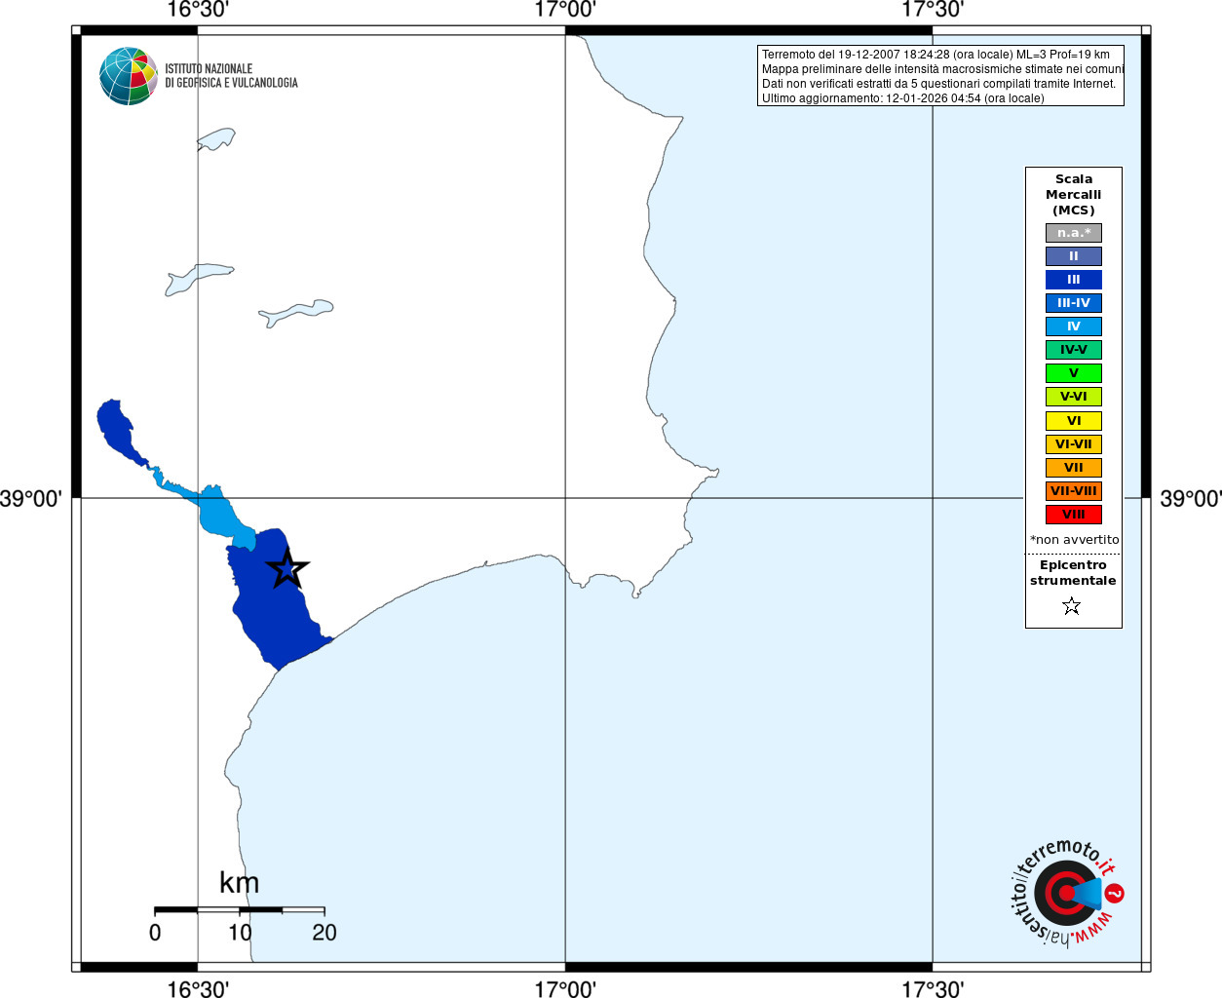Click the bottom 17°00' longitude label

[x=565, y=988]
